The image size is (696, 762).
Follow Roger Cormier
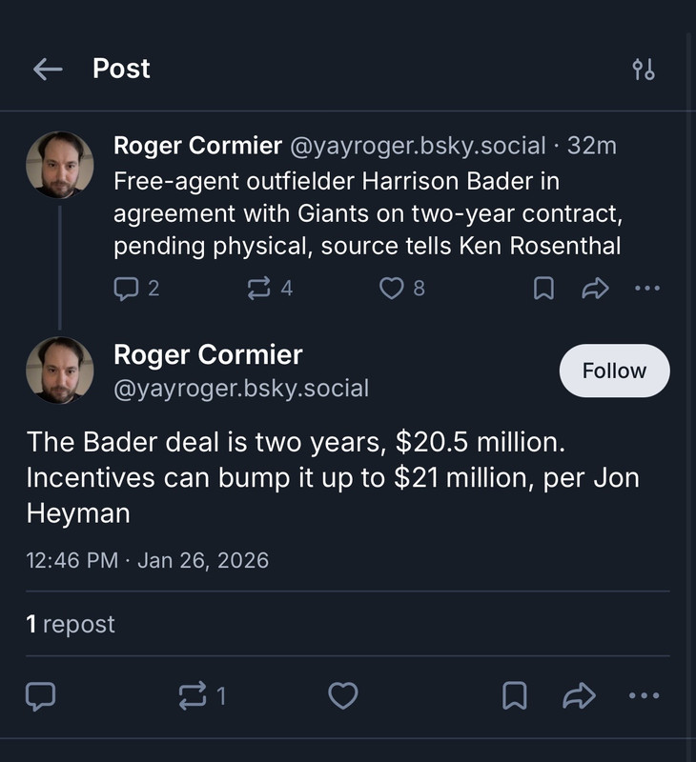tap(614, 371)
